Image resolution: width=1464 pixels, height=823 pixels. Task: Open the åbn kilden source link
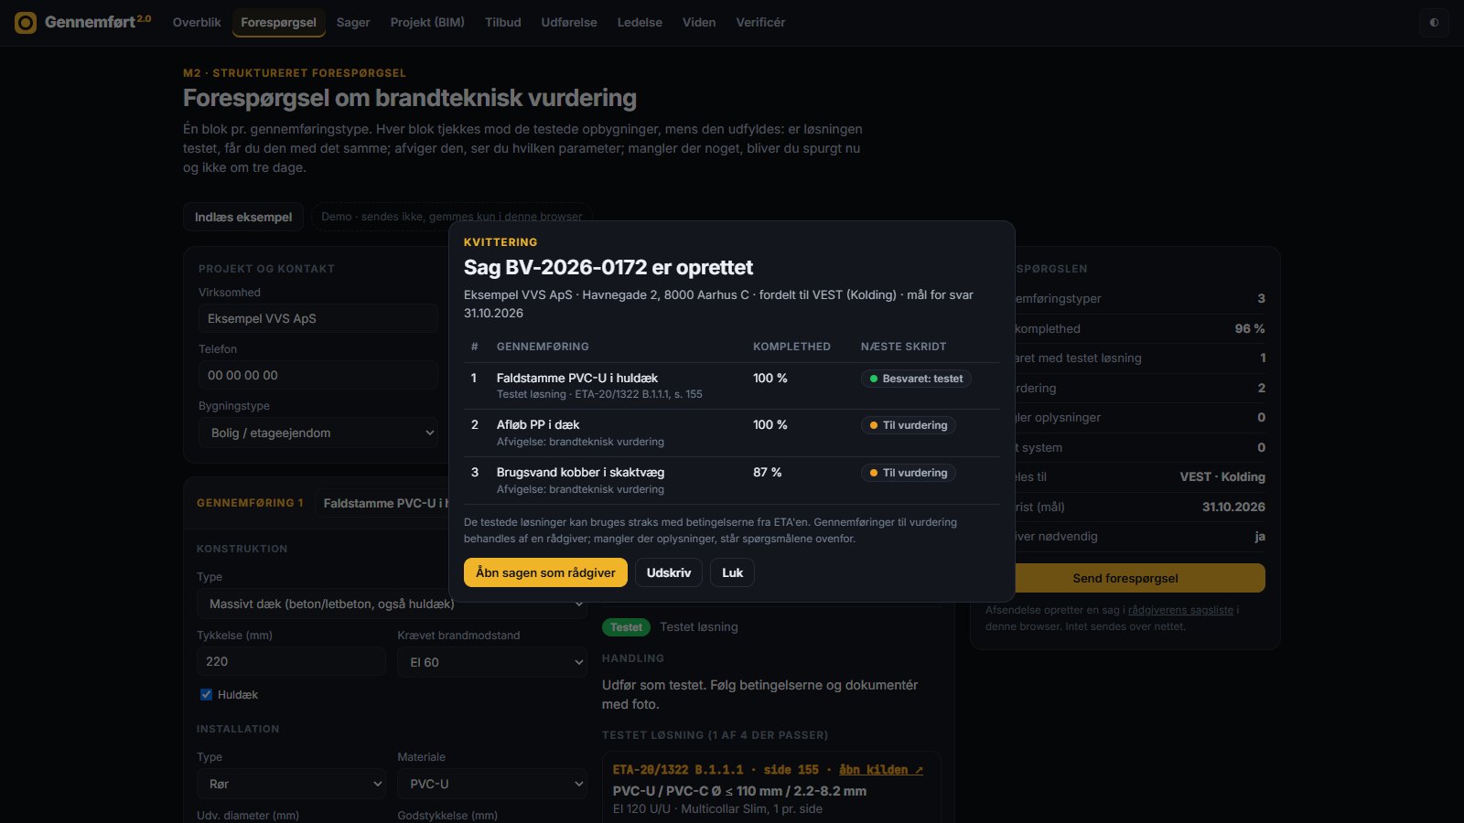coord(881,770)
